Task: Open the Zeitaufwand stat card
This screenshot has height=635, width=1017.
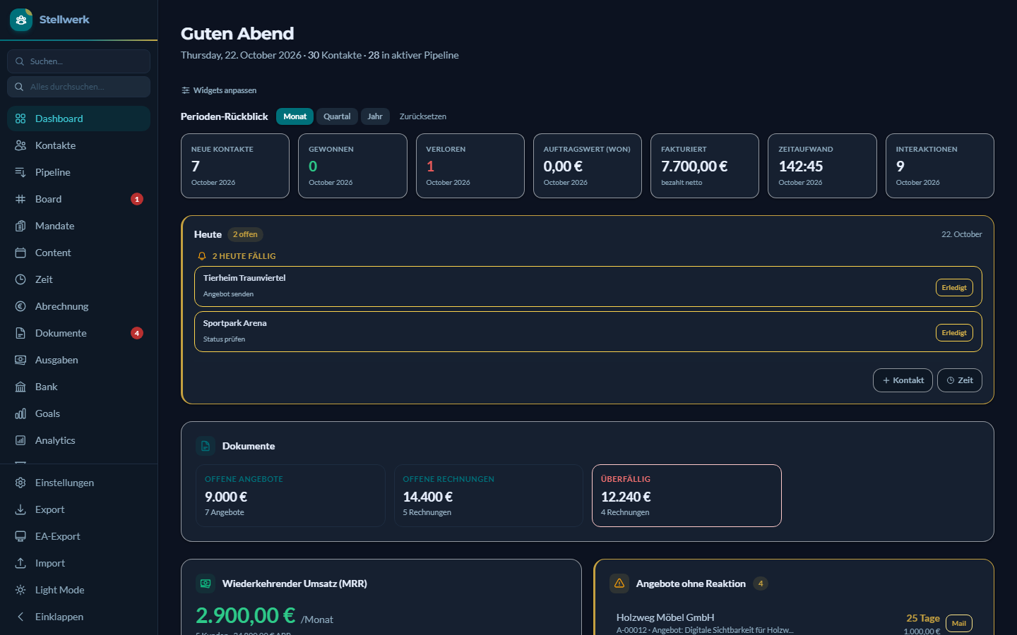Action: point(822,166)
